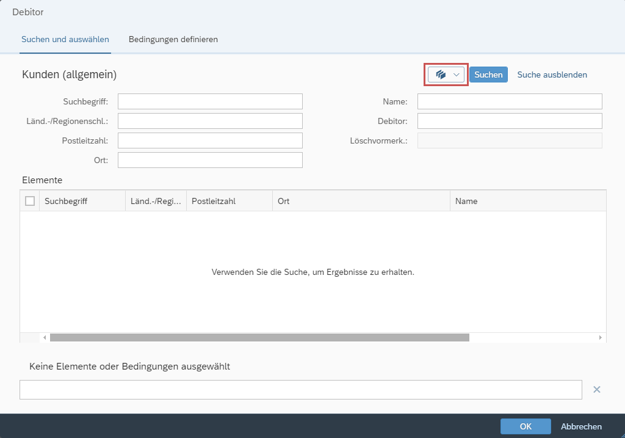Click into the Postleitzahl field

[x=210, y=141]
